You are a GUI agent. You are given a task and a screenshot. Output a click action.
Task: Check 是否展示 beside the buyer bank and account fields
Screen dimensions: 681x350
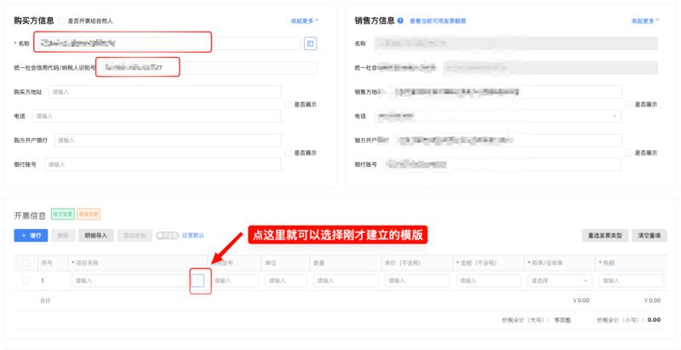click(x=288, y=152)
